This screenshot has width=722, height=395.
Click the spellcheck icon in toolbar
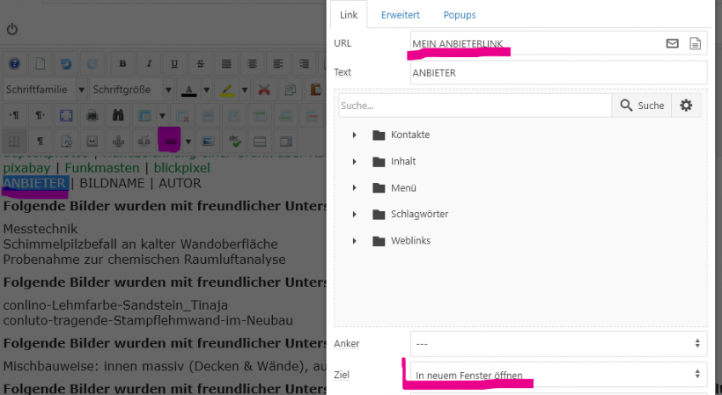click(x=234, y=141)
